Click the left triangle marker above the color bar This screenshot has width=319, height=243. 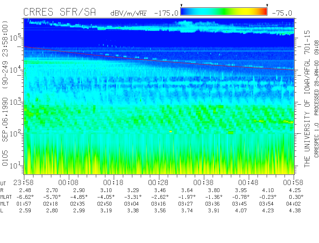point(181,5)
